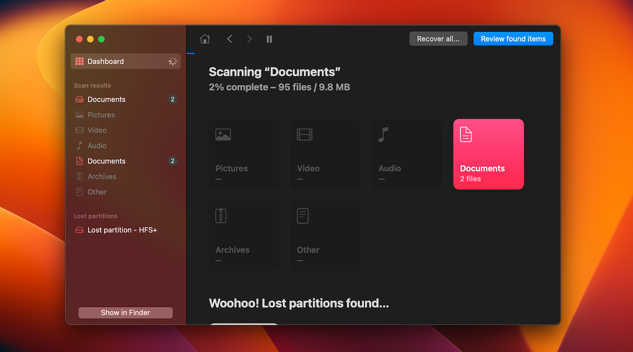633x352 pixels.
Task: Open the pink Documents 2 files tile
Action: point(488,154)
